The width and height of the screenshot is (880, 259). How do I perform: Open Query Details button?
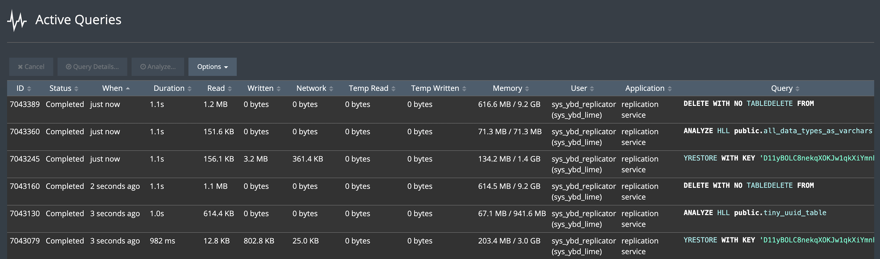pos(92,67)
